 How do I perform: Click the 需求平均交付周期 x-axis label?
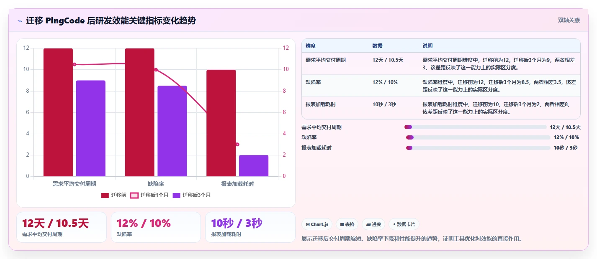[75, 184]
